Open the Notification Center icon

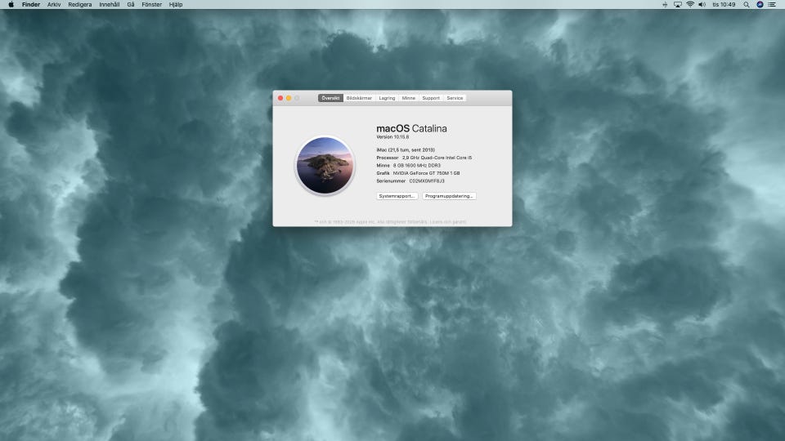772,5
